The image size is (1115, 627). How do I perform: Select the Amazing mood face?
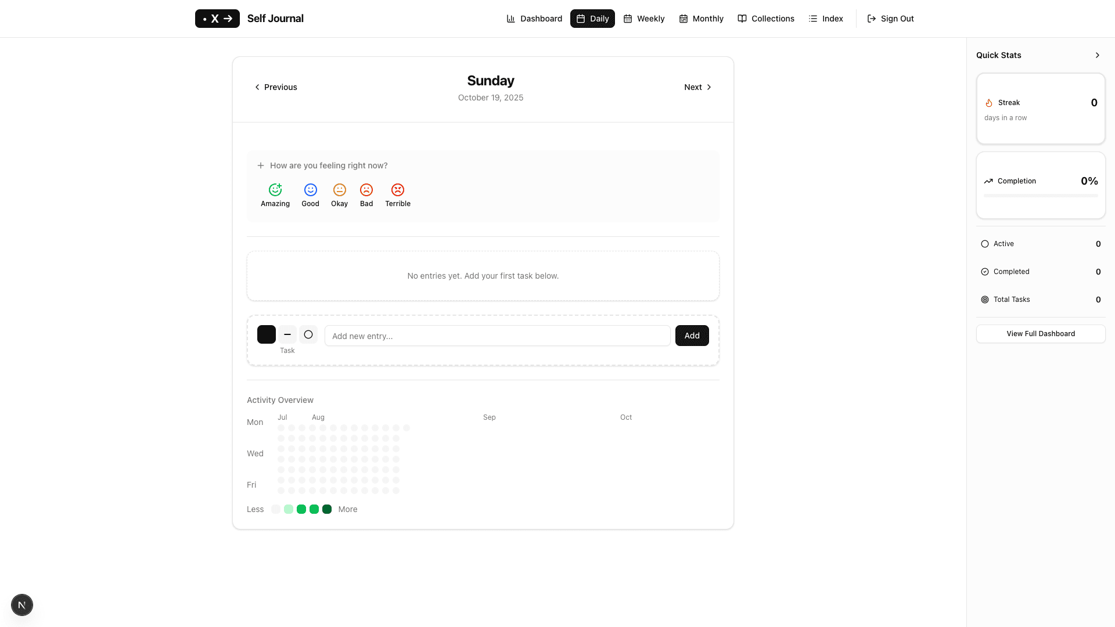point(275,190)
